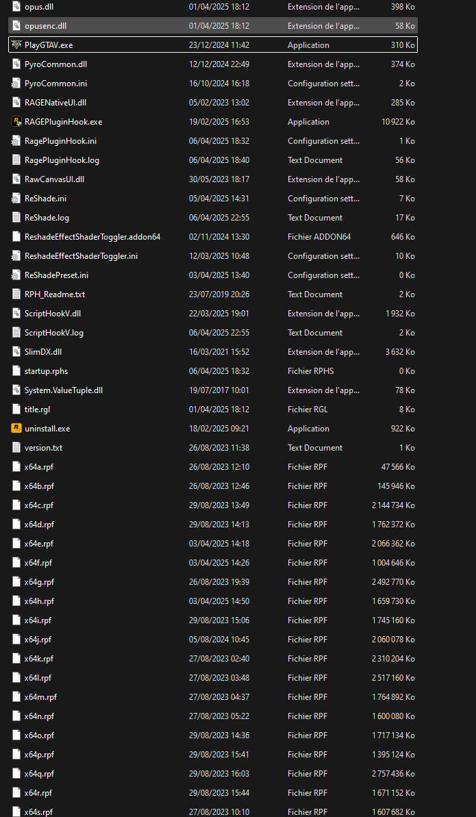Click the PyroCommon.ini file name
Viewport: 476px width, 817px height.
click(x=55, y=84)
